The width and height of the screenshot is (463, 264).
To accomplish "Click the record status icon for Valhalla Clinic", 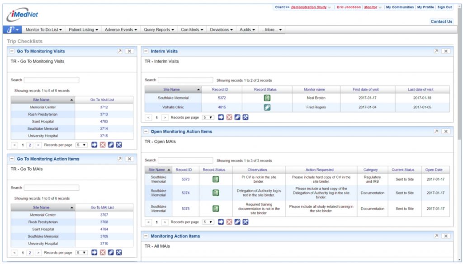I will pos(267,108).
